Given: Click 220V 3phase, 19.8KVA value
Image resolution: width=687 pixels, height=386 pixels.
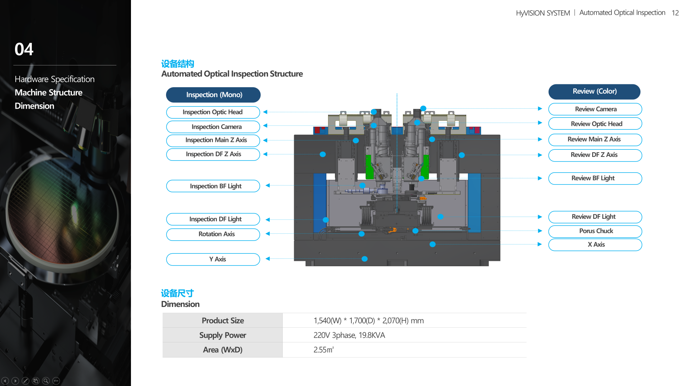Looking at the screenshot, I should point(349,335).
